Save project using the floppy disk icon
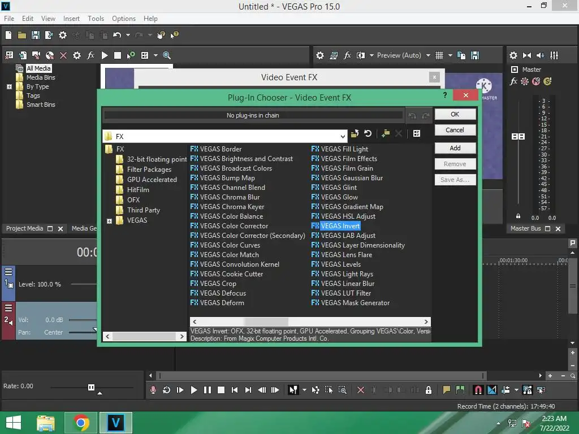The height and width of the screenshot is (434, 579). [x=36, y=35]
